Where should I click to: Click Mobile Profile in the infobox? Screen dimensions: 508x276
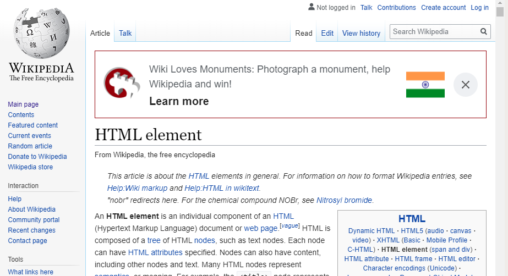447,240
